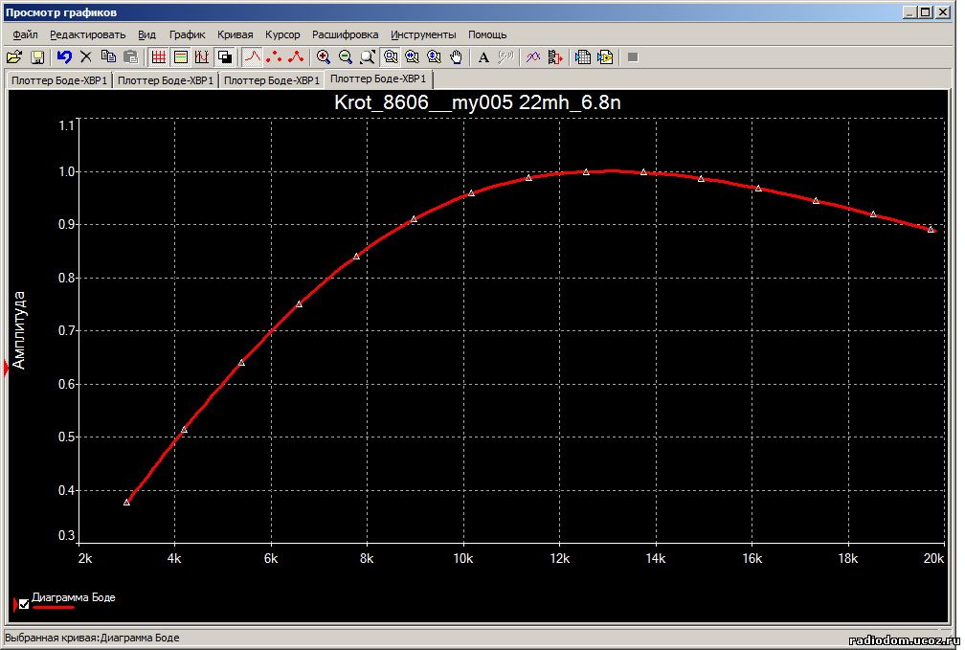Open the Кривая menu
Image resolution: width=965 pixels, height=650 pixels.
(x=236, y=34)
